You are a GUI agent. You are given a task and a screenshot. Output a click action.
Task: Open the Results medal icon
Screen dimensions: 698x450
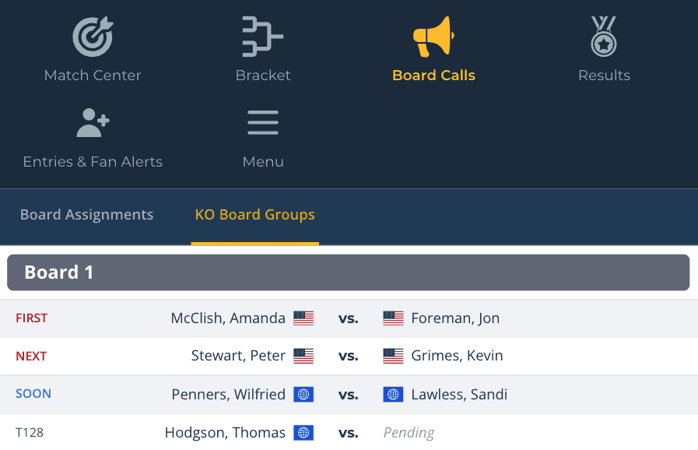pos(604,37)
